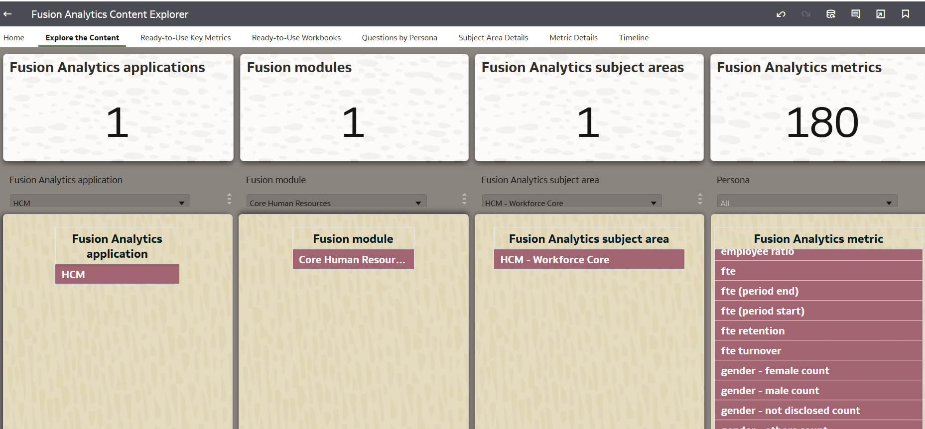
Task: Open the Home tab
Action: [14, 37]
